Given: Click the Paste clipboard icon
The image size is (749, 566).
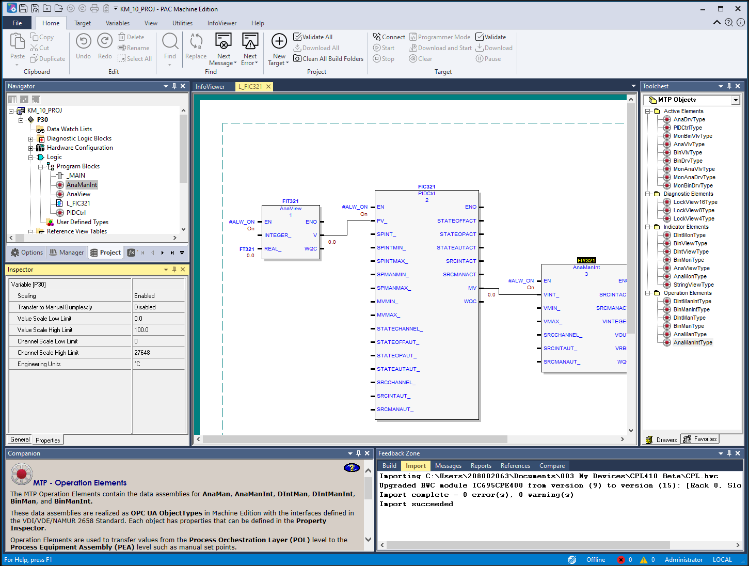Looking at the screenshot, I should [18, 41].
